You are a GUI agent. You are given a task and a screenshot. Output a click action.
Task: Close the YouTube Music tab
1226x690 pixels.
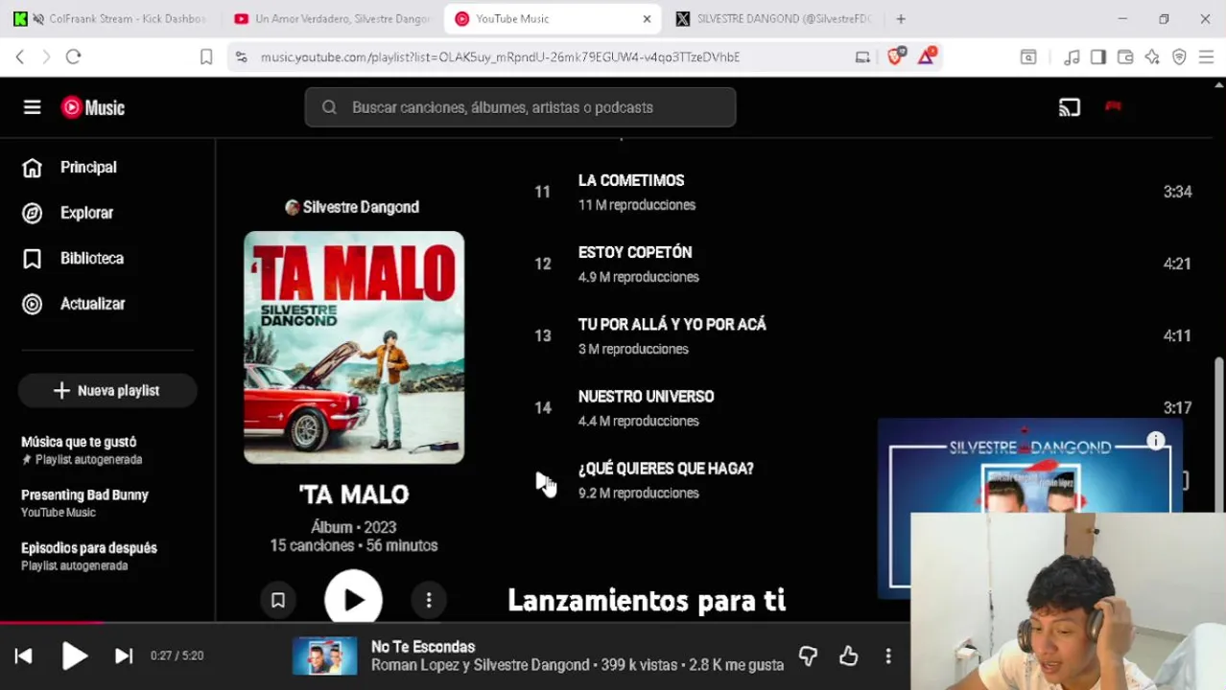[x=647, y=19]
